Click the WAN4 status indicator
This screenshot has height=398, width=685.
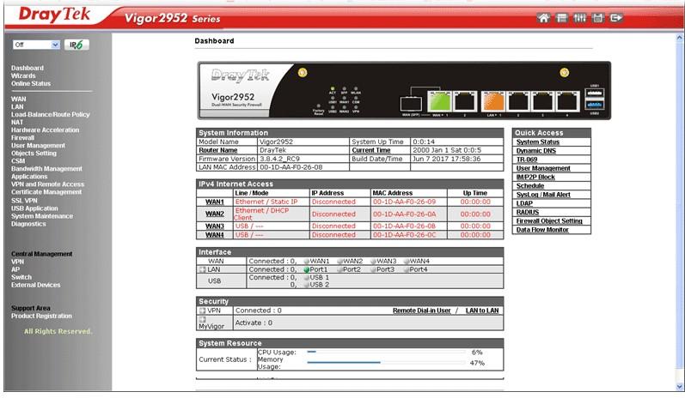(x=407, y=261)
